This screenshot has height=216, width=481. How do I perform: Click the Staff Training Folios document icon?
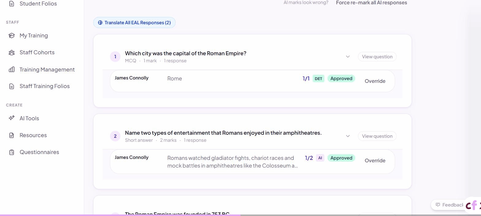[12, 86]
